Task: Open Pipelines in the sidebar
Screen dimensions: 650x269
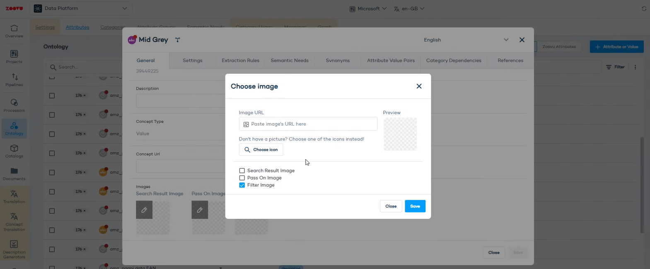Action: click(14, 80)
